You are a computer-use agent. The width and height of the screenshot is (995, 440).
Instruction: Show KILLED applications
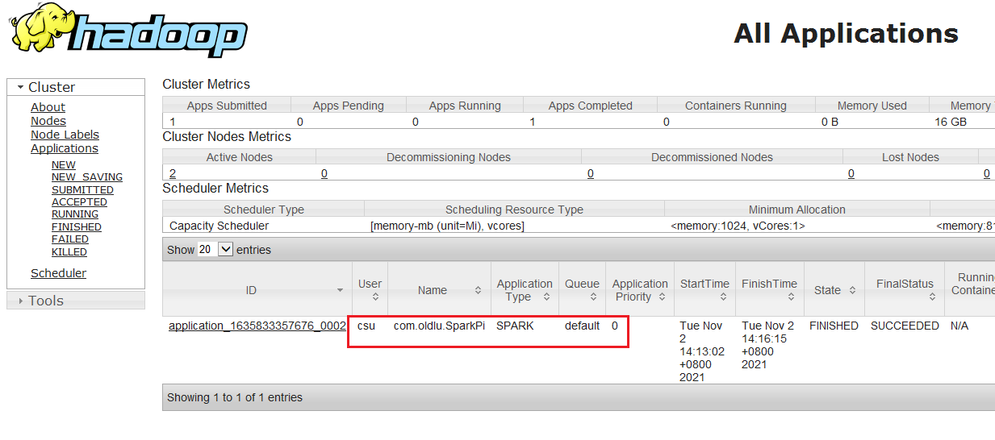(x=69, y=252)
